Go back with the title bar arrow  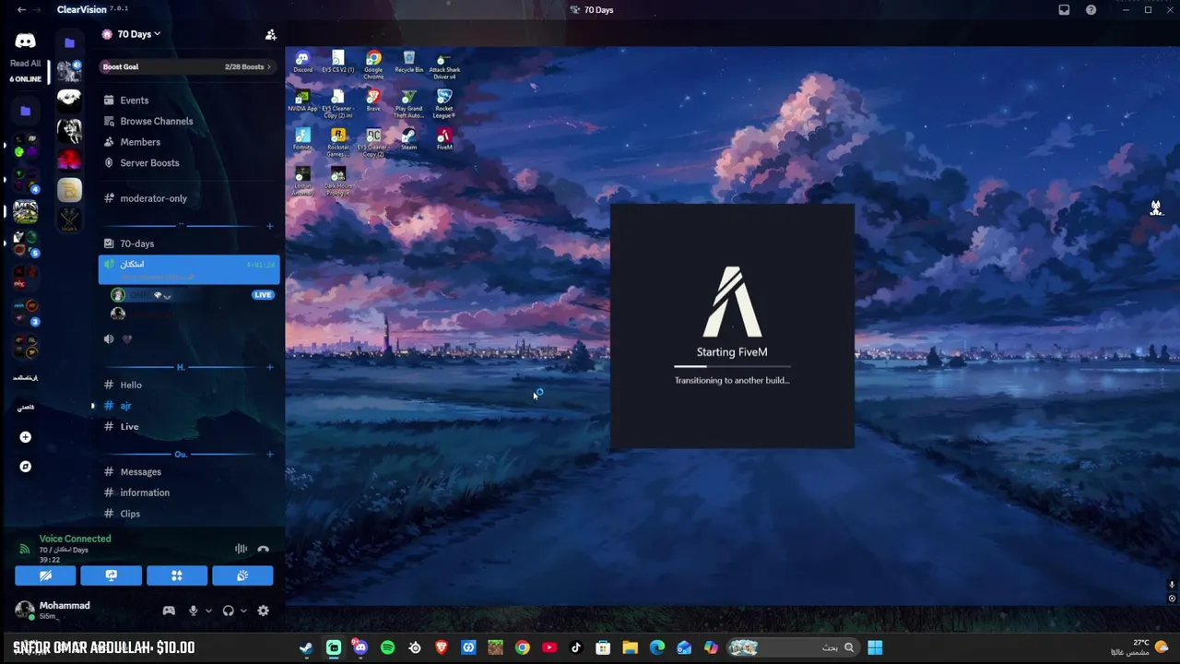pos(21,10)
